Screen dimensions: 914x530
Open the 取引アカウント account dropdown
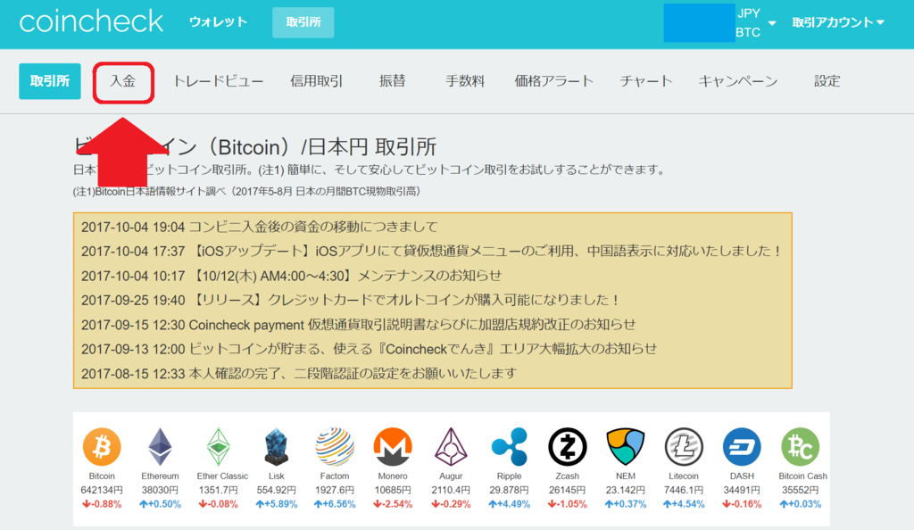(x=837, y=22)
